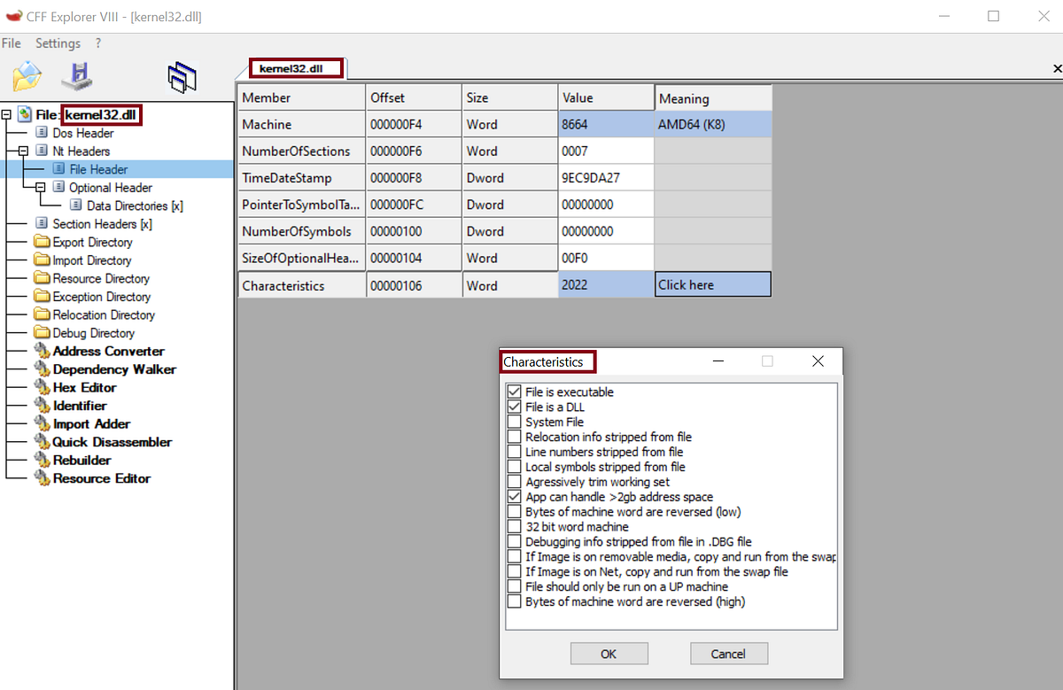Disable 'App can handle >2gb address space'
Viewport: 1063px width, 690px height.
[x=515, y=496]
